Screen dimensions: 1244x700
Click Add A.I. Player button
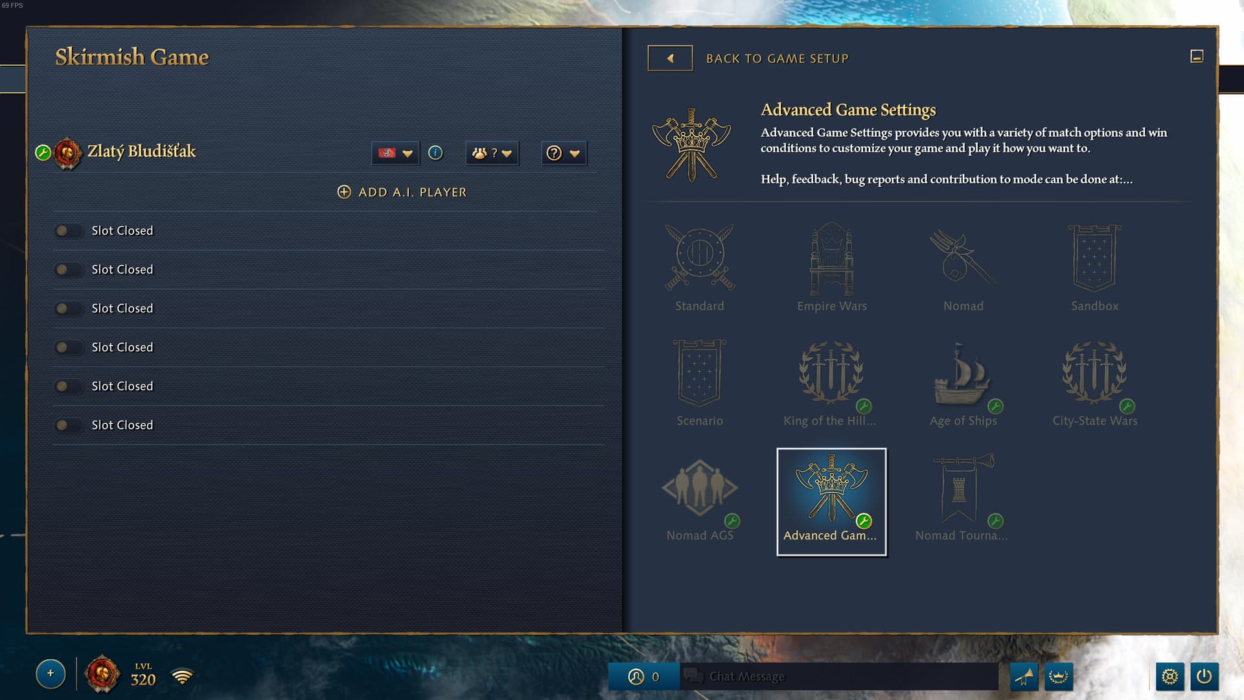(402, 191)
